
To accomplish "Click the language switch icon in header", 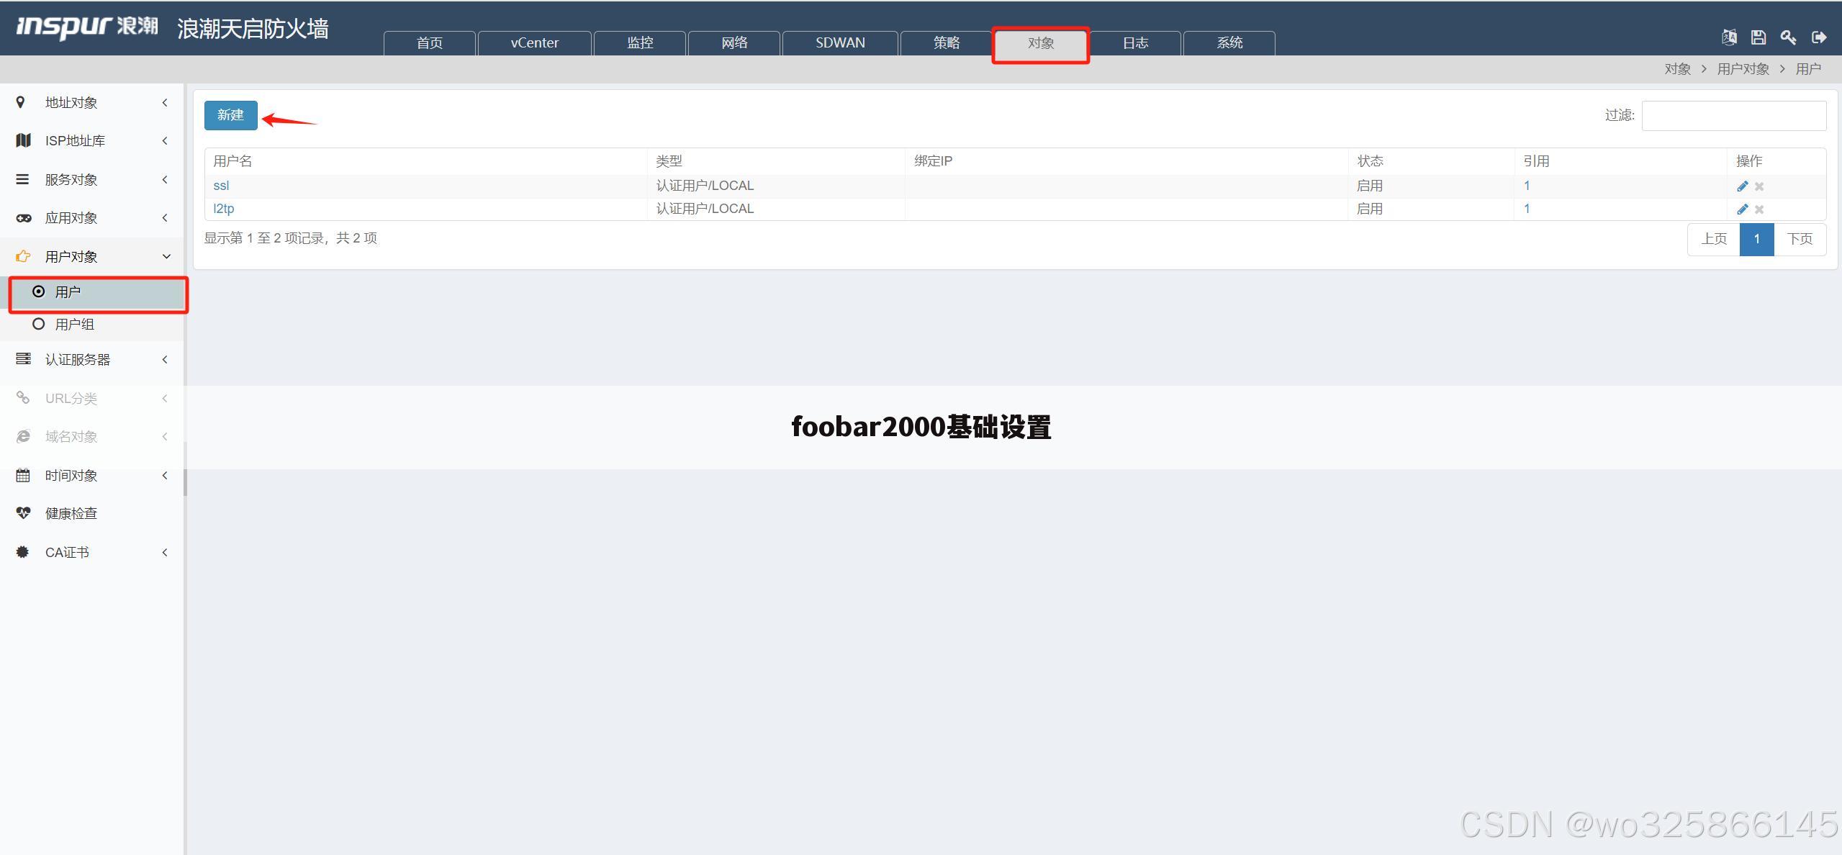I will click(x=1729, y=37).
